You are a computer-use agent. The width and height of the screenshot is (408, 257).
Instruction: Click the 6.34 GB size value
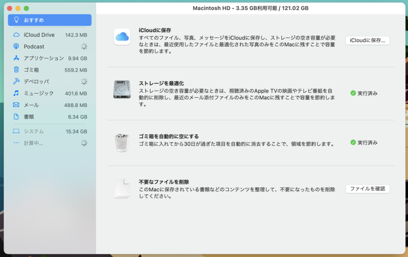pyautogui.click(x=78, y=117)
